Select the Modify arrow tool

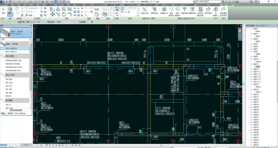click(3, 10)
